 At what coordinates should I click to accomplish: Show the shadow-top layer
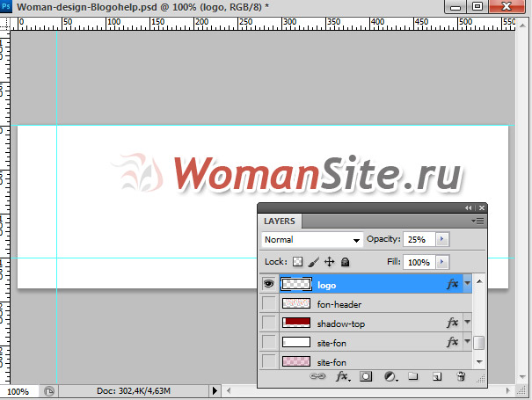pos(269,323)
